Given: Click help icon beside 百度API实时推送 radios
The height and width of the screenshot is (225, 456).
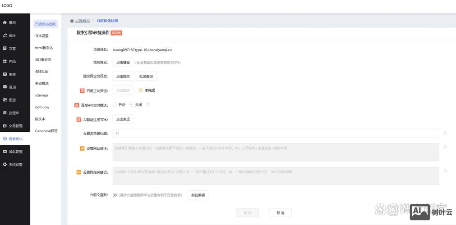Looking at the screenshot, I should pyautogui.click(x=148, y=104).
